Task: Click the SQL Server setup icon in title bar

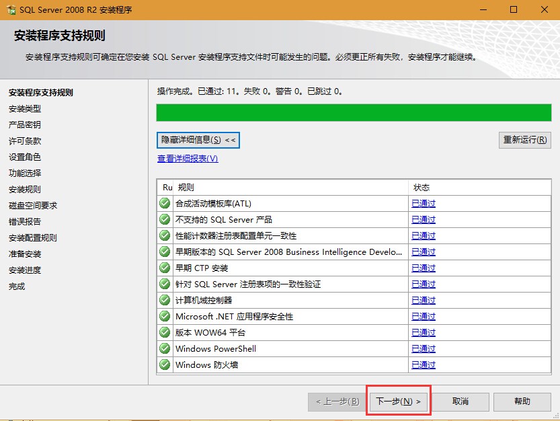Action: coord(11,10)
